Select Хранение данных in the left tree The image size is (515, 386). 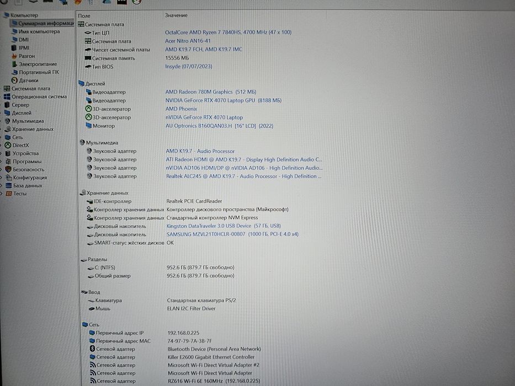pyautogui.click(x=33, y=129)
